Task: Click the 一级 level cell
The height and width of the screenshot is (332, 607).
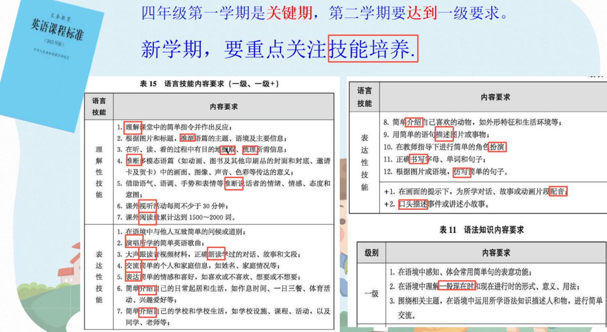Action: [371, 294]
